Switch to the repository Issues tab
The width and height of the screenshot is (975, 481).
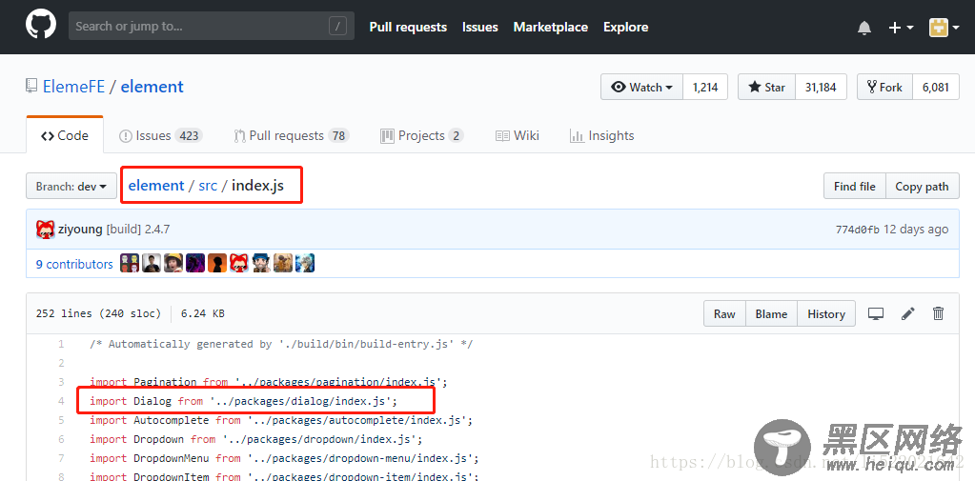pos(160,135)
